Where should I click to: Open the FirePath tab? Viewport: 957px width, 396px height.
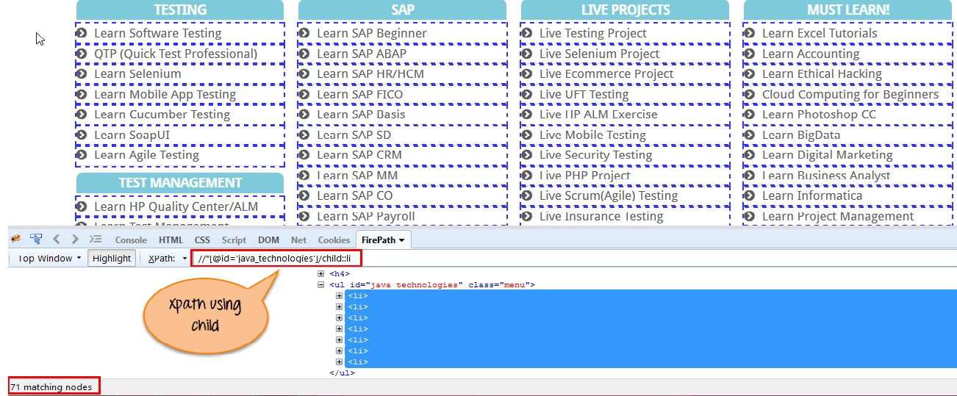(383, 240)
